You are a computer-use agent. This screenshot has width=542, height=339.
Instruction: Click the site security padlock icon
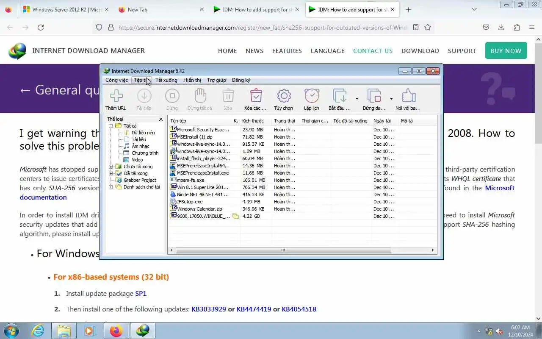111,27
